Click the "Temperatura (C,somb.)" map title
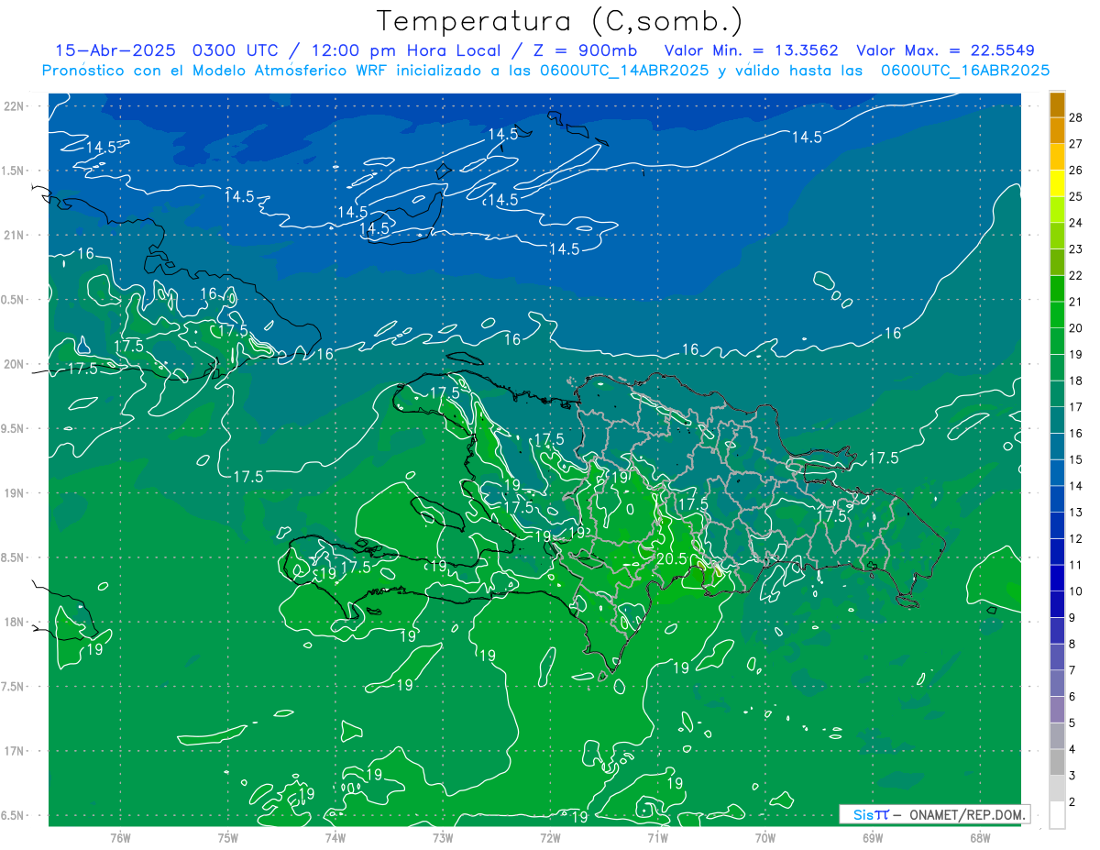 coord(558,21)
